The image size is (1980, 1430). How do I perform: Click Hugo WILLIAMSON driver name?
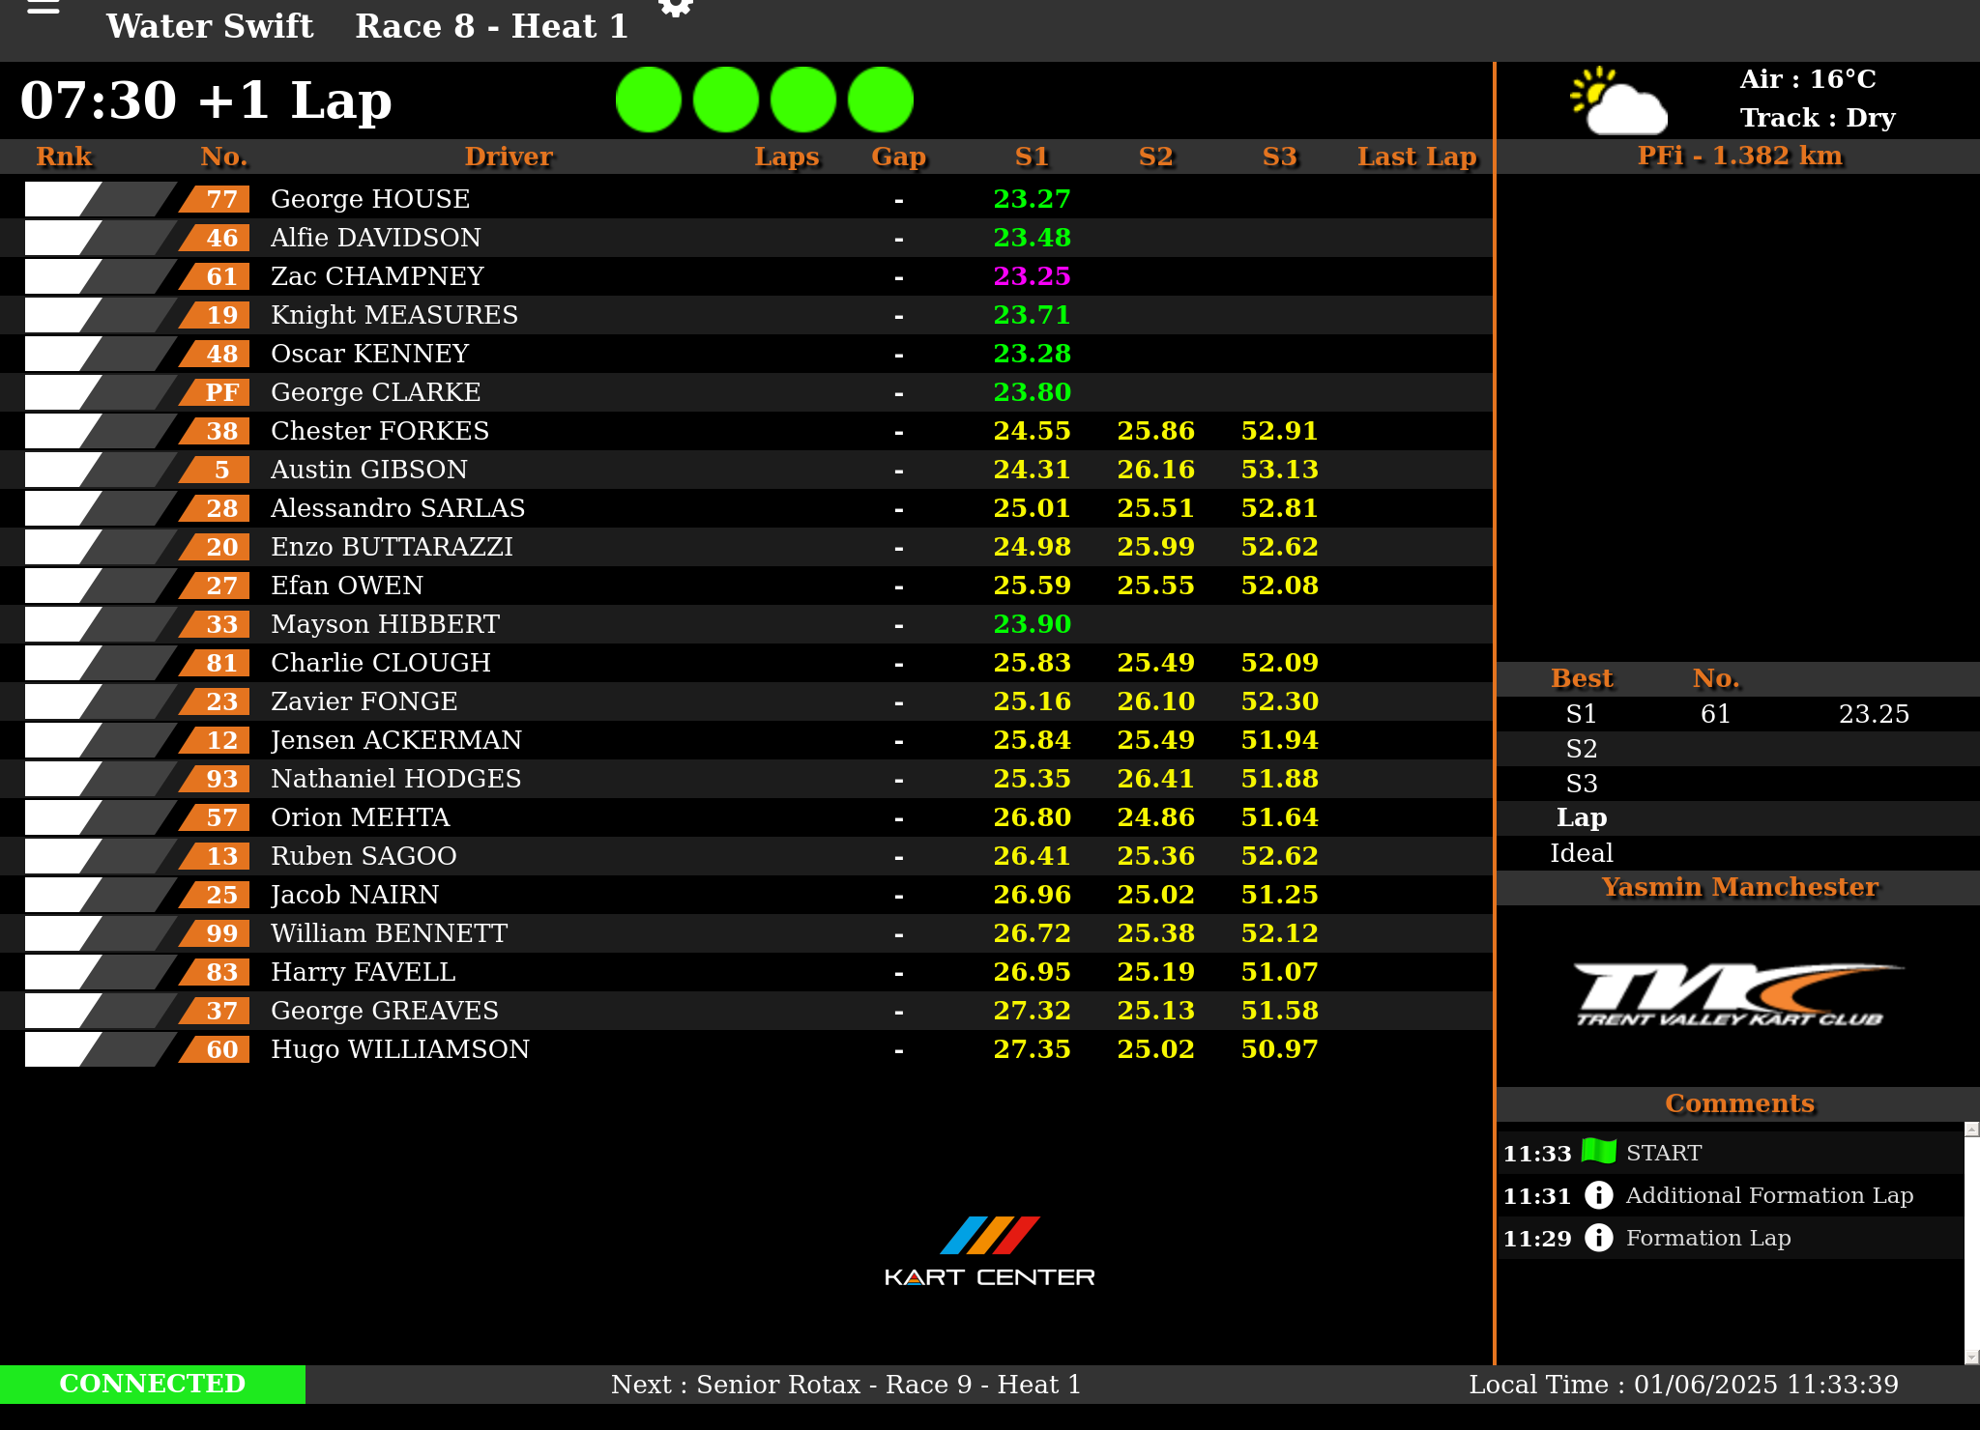[x=400, y=1049]
